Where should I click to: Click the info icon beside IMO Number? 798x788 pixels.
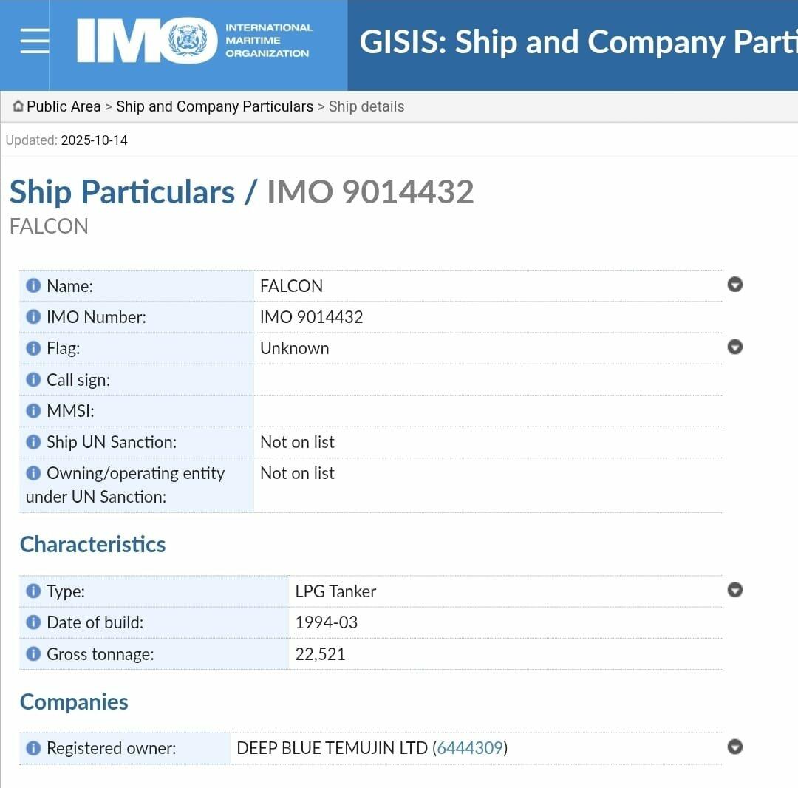[x=33, y=317]
